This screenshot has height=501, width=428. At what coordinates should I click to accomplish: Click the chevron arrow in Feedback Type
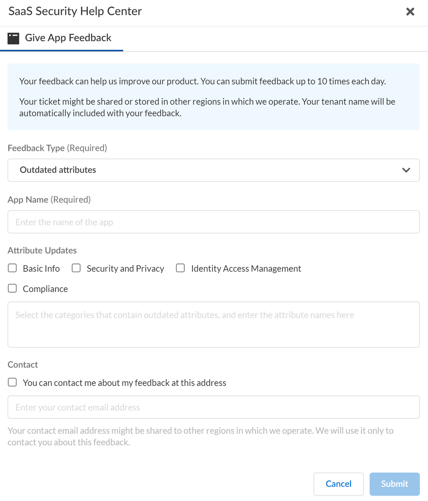(406, 170)
